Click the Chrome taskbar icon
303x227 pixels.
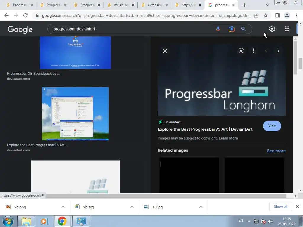click(x=62, y=221)
